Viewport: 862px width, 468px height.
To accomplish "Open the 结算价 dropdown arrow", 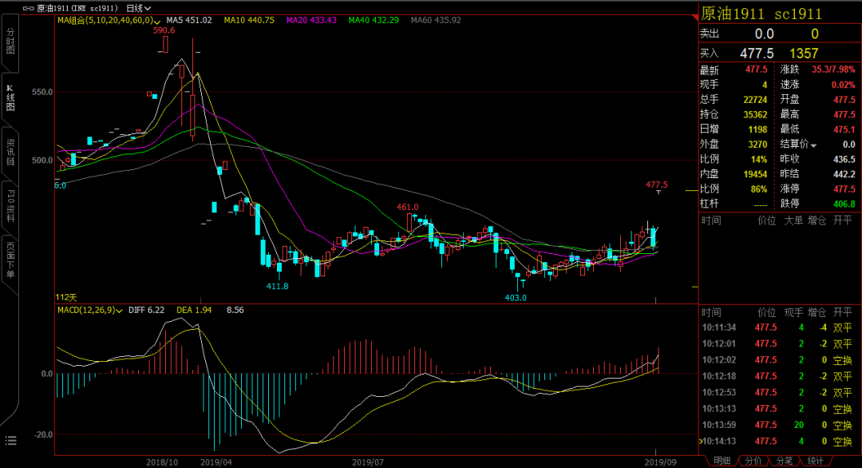I will pos(813,145).
